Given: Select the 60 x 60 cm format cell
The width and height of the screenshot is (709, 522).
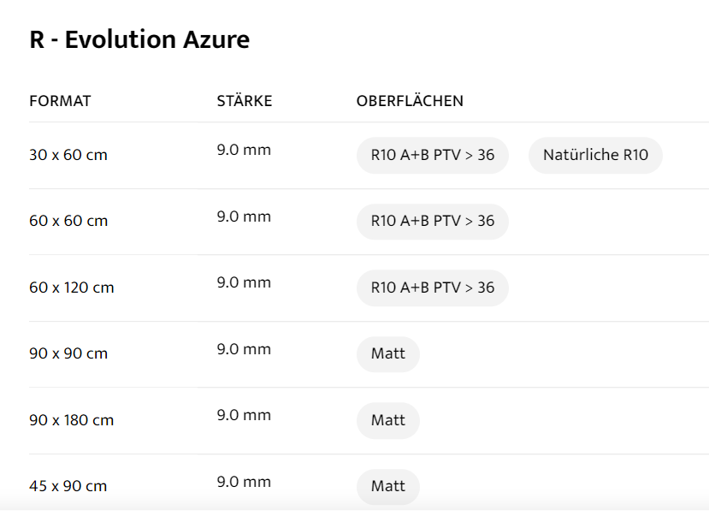Looking at the screenshot, I should point(68,222).
